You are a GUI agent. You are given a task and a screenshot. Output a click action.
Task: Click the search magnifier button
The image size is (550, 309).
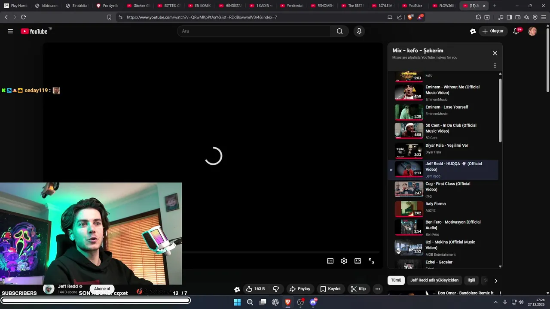point(339,31)
